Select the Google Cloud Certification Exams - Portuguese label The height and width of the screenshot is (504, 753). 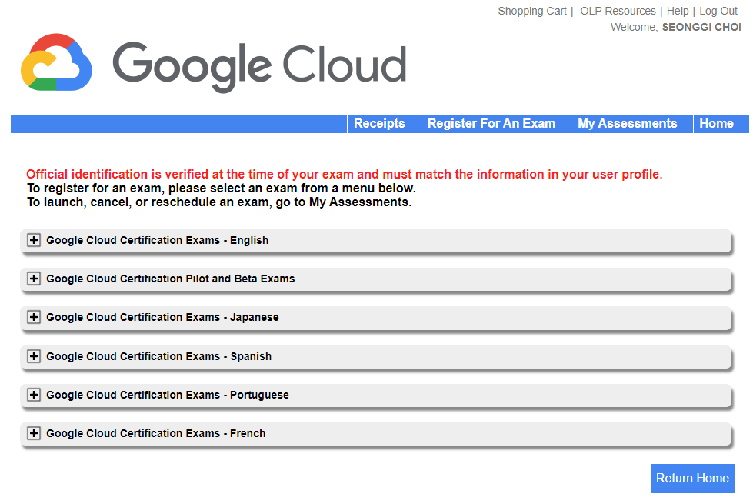tap(168, 395)
